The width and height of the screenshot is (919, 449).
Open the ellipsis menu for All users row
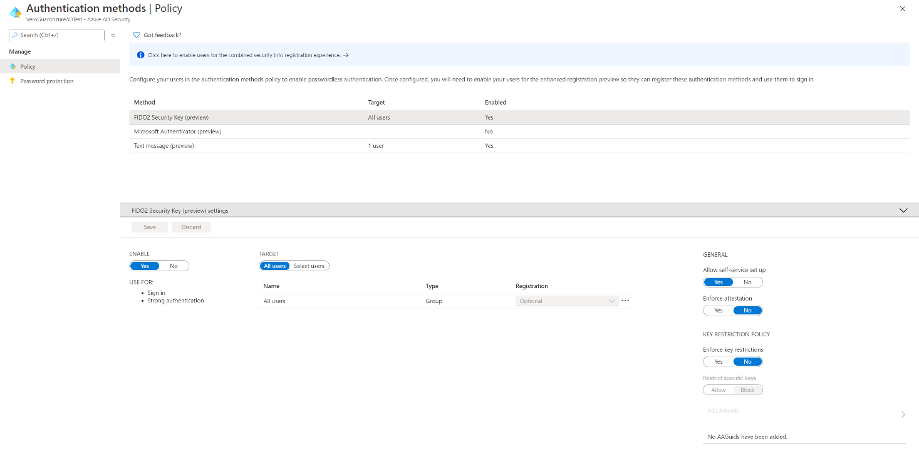[x=625, y=301]
